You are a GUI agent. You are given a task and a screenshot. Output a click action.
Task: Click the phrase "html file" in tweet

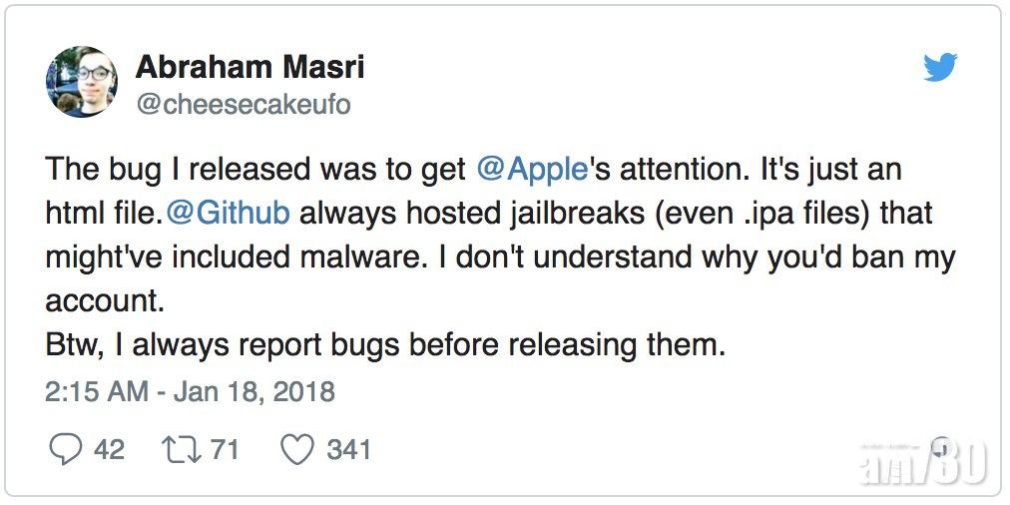point(107,213)
